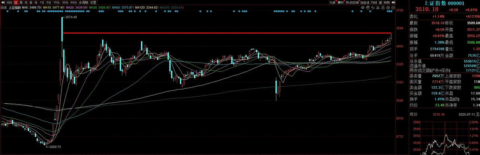The height and width of the screenshot is (155, 480).
Task: Select the 年 yearly tab
Action: tap(36, 2)
